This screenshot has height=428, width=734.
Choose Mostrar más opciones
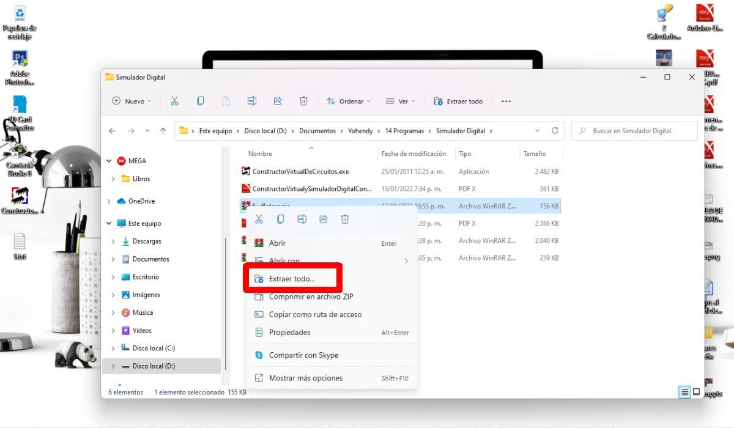[x=332, y=378]
